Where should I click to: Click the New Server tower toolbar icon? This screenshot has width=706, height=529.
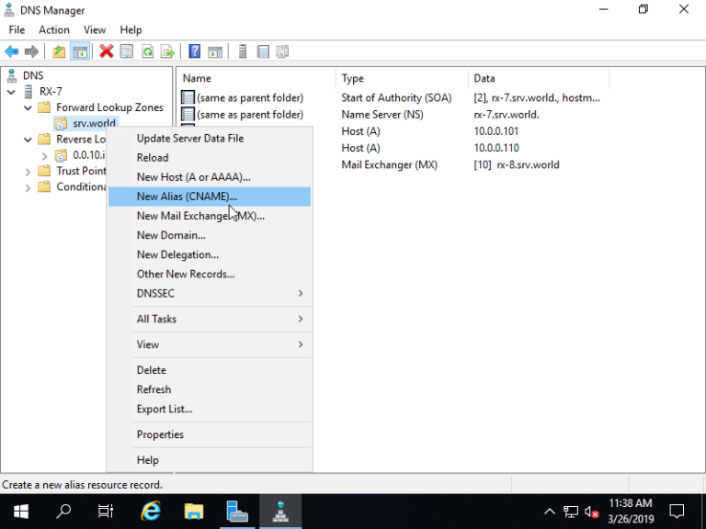click(x=243, y=51)
